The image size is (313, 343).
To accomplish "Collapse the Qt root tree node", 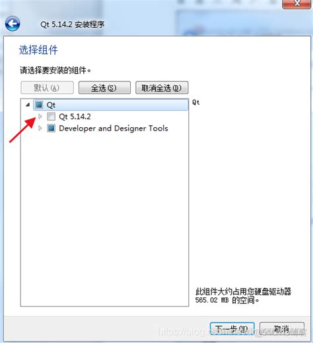I will [x=28, y=105].
